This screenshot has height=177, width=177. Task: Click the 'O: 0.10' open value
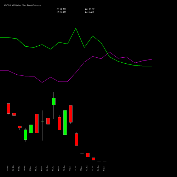tap(61, 12)
